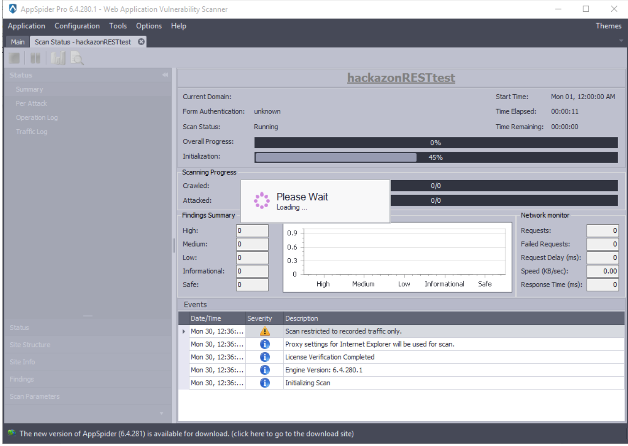Click the Response Time value field
Viewport: 628px width, 446px height.
coord(603,285)
